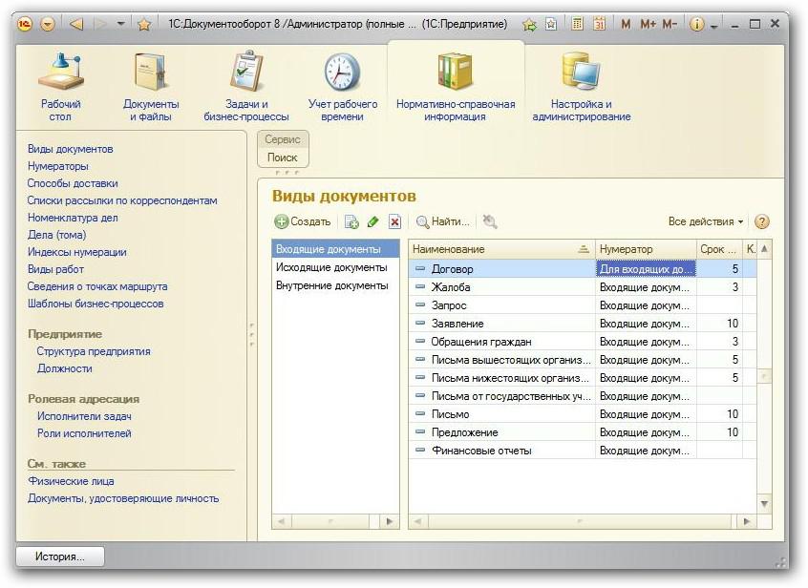Click the green pencil edit icon

coord(373,221)
